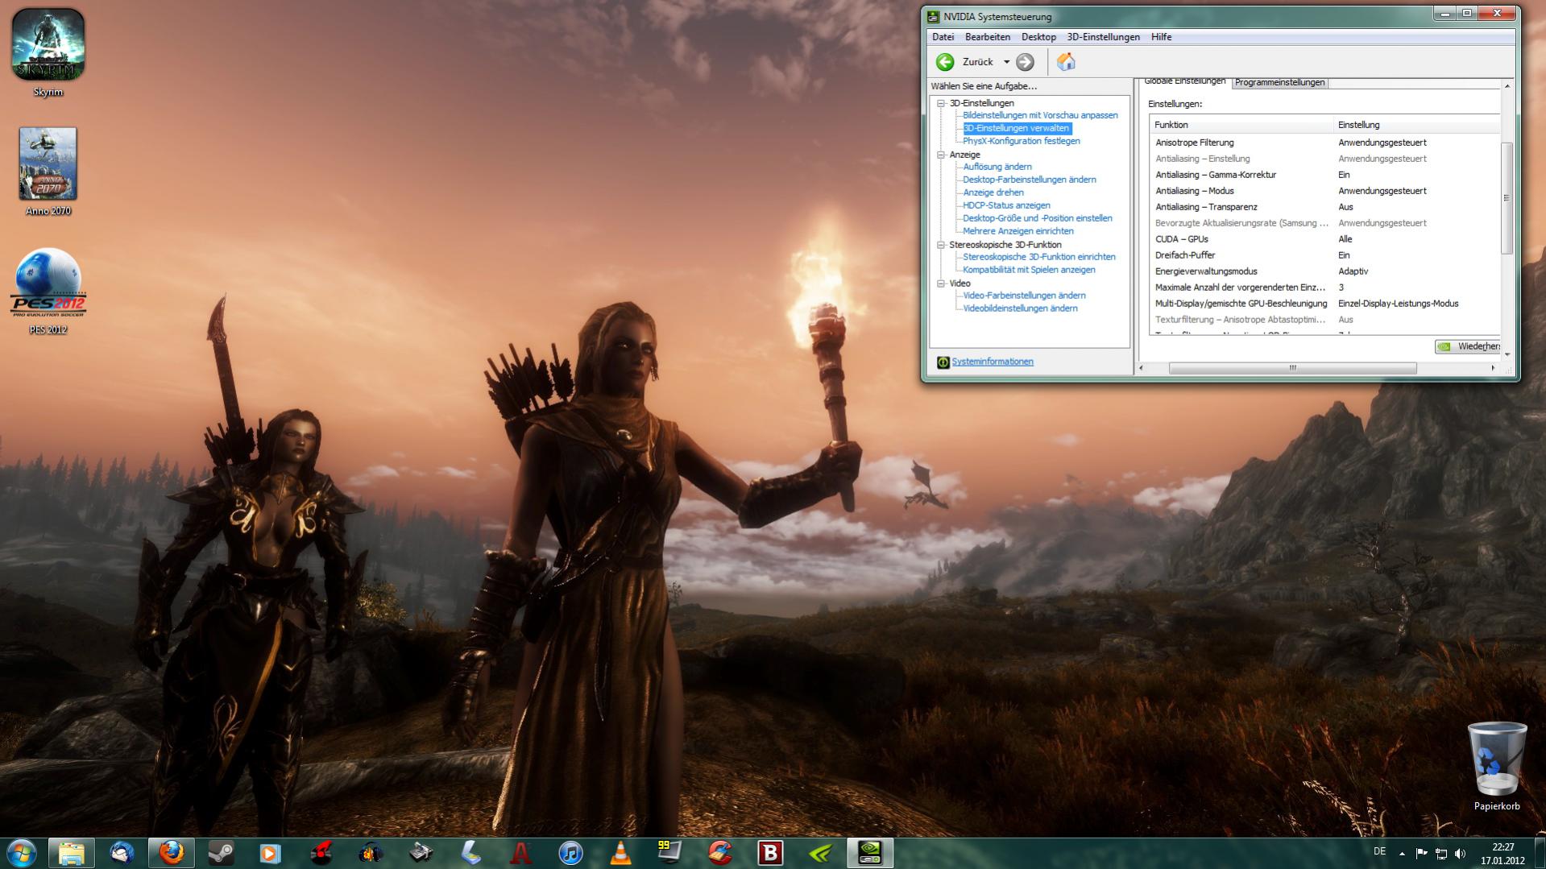Collapse the Video tree node

940,283
